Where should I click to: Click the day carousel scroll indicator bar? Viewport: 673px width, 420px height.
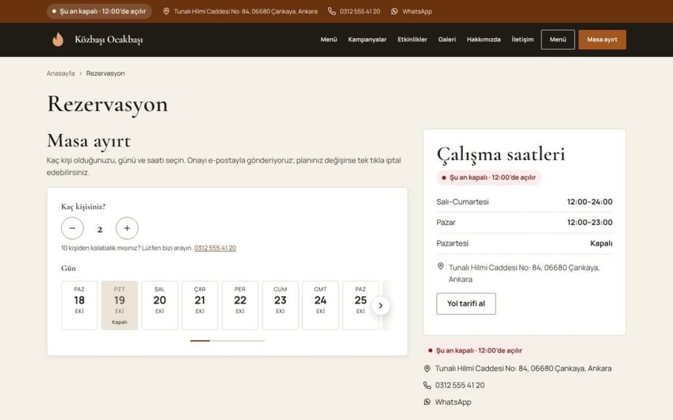pos(227,341)
